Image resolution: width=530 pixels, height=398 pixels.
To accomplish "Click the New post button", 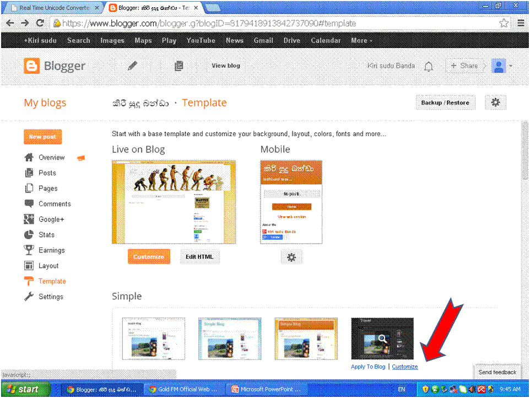I will click(x=42, y=137).
